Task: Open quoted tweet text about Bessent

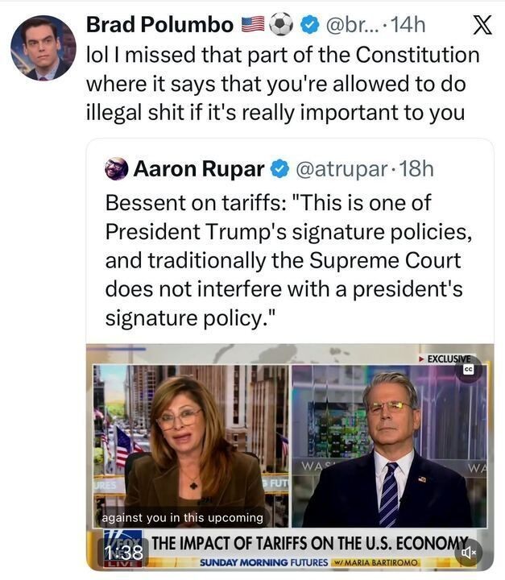Action: click(x=282, y=259)
